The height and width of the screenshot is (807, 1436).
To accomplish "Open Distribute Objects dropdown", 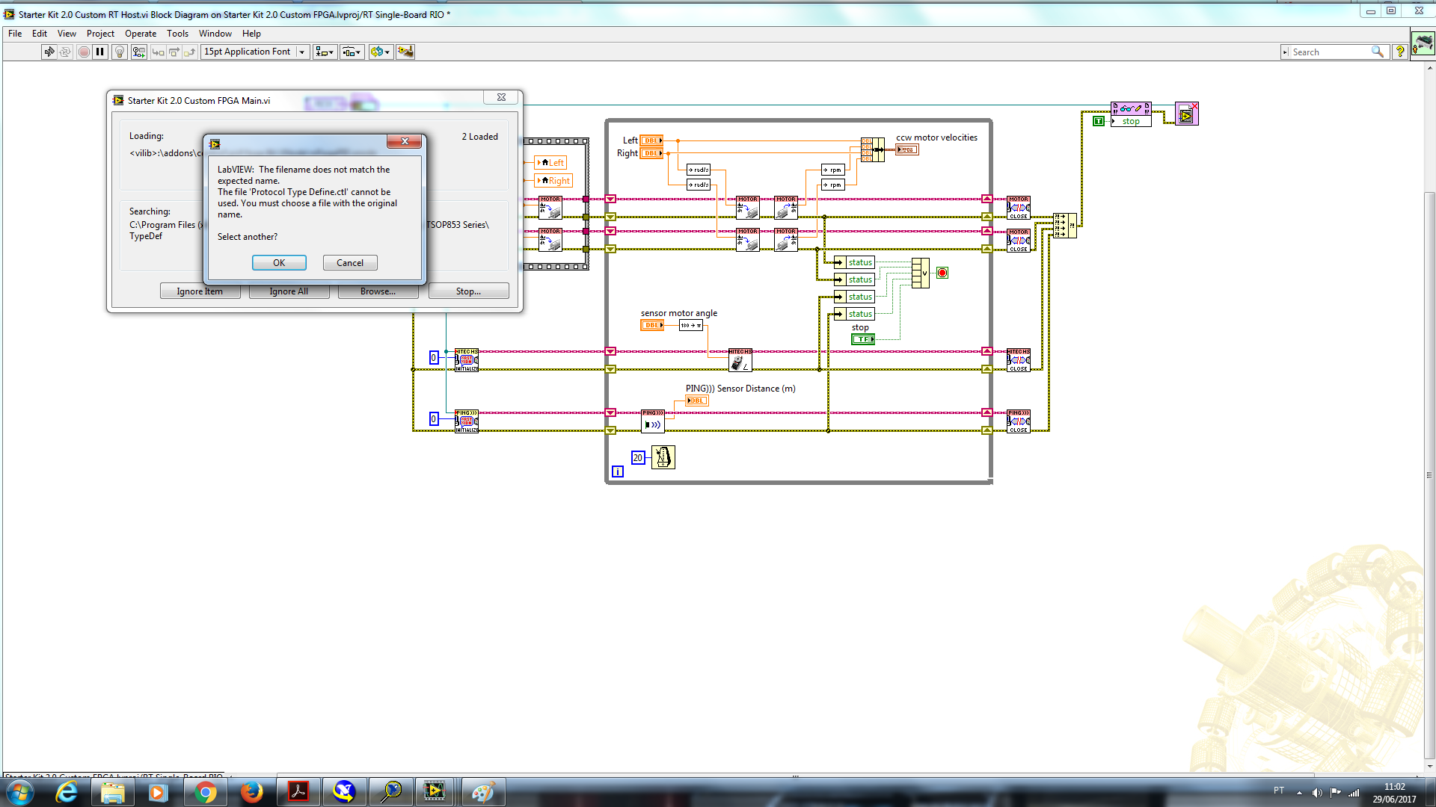I will pos(352,52).
